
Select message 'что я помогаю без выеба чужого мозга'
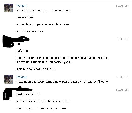[x=43, y=101]
